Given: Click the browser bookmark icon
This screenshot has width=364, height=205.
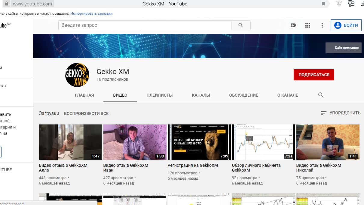Looking at the screenshot, I should click(323, 4).
